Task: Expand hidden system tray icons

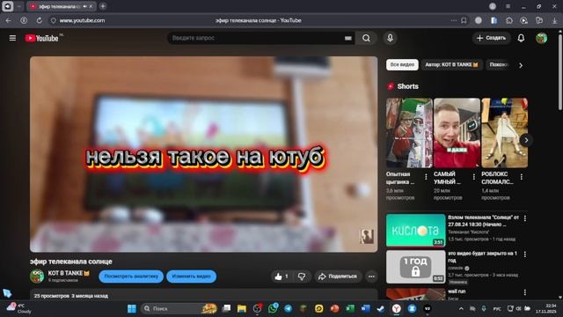Action: 461,308
